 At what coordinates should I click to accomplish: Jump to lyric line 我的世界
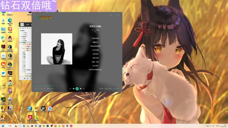pos(95,54)
